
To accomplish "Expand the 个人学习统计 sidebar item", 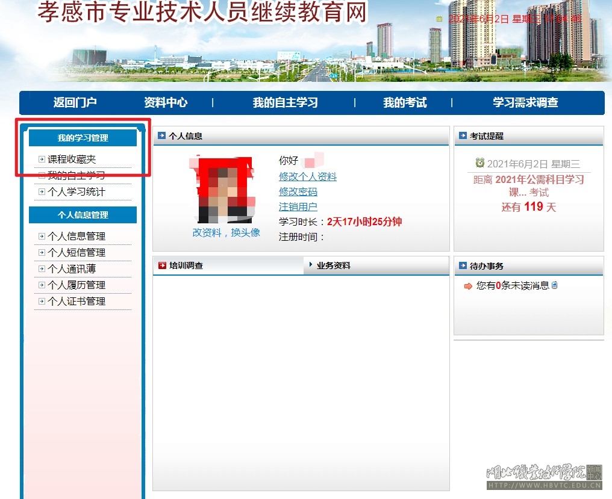I will tap(76, 192).
